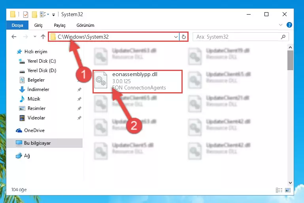Expand the ribbon with the chevron
This screenshot has height=203, width=304.
pyautogui.click(x=280, y=25)
